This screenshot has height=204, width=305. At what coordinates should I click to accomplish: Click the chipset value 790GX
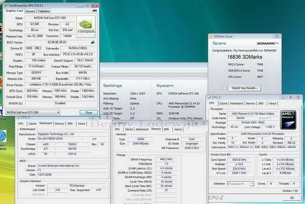pyautogui.click(x=72, y=144)
